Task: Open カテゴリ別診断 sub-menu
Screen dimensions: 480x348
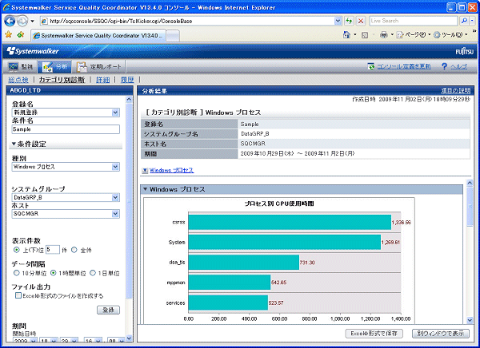Action: pos(62,80)
